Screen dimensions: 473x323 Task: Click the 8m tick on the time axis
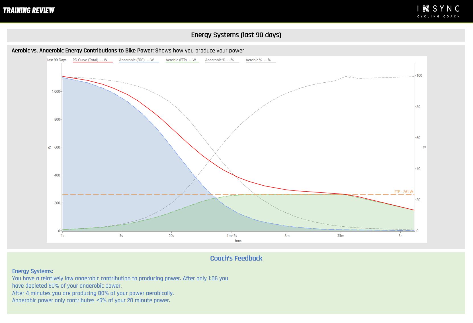point(287,236)
